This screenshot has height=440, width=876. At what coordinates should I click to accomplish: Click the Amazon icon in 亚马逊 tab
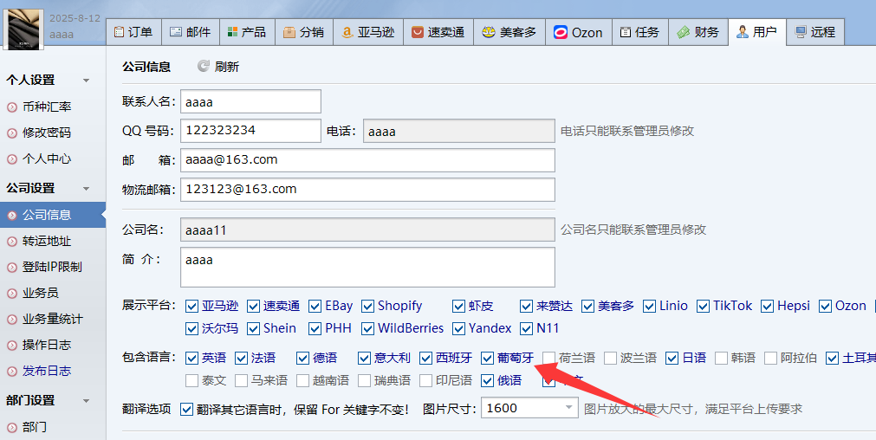tap(347, 32)
